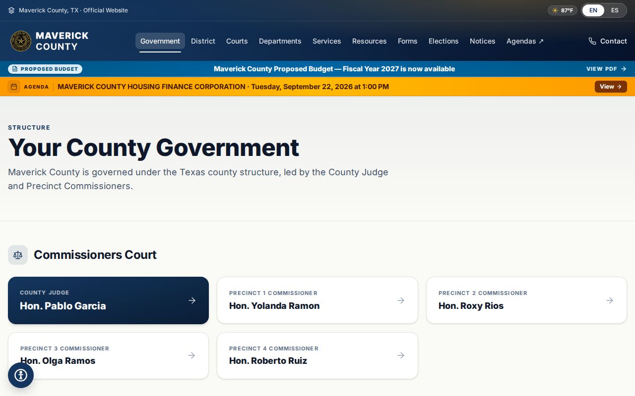Click Hon. Roberto Ruiz name text
This screenshot has width=635, height=396.
click(x=268, y=361)
